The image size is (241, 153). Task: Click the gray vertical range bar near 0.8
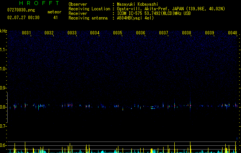click(x=7, y=107)
